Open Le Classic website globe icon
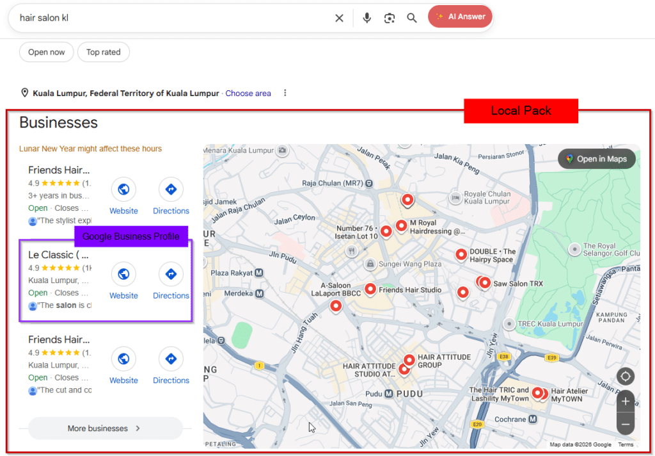This screenshot has height=456, width=655. coord(123,274)
